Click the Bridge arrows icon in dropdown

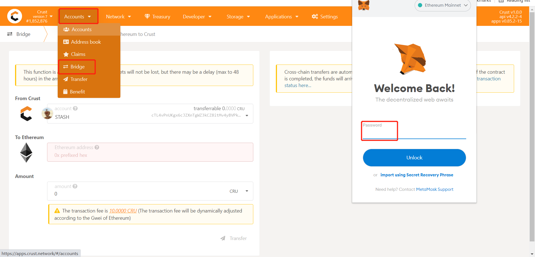click(x=66, y=67)
